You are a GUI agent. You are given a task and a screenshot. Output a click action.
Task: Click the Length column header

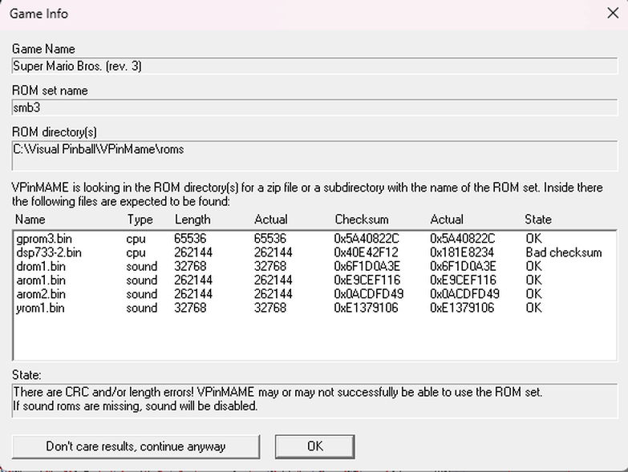click(x=192, y=220)
